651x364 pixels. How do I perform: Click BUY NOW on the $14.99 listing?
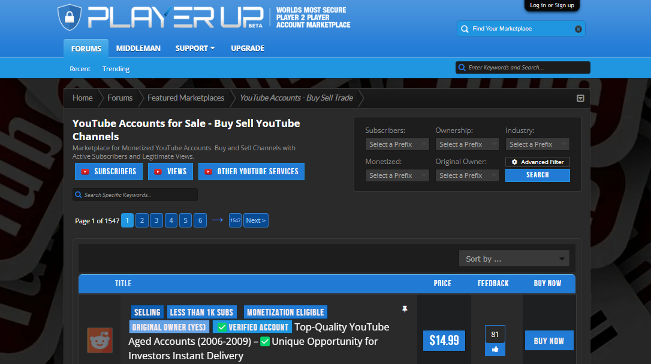pos(549,340)
